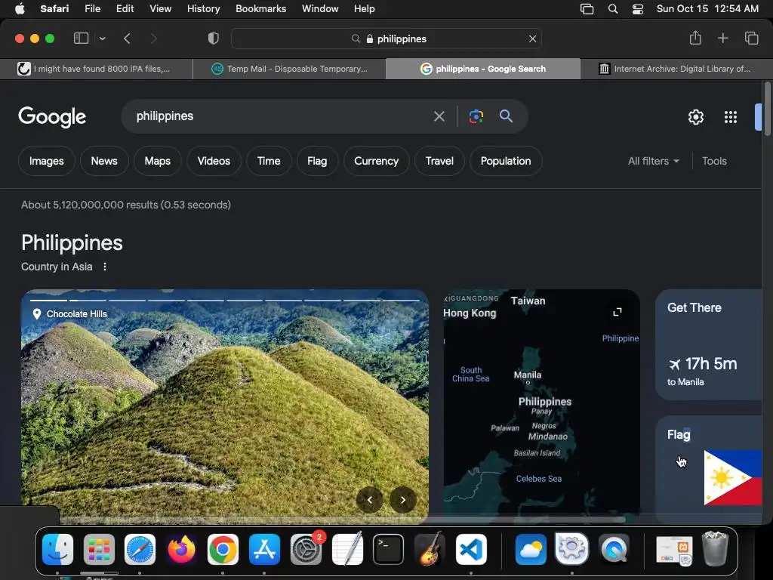Open the Google apps grid
Image resolution: width=773 pixels, height=580 pixels.
[x=731, y=117]
